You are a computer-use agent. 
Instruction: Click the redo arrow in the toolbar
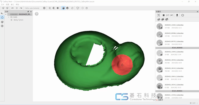click(21, 8)
